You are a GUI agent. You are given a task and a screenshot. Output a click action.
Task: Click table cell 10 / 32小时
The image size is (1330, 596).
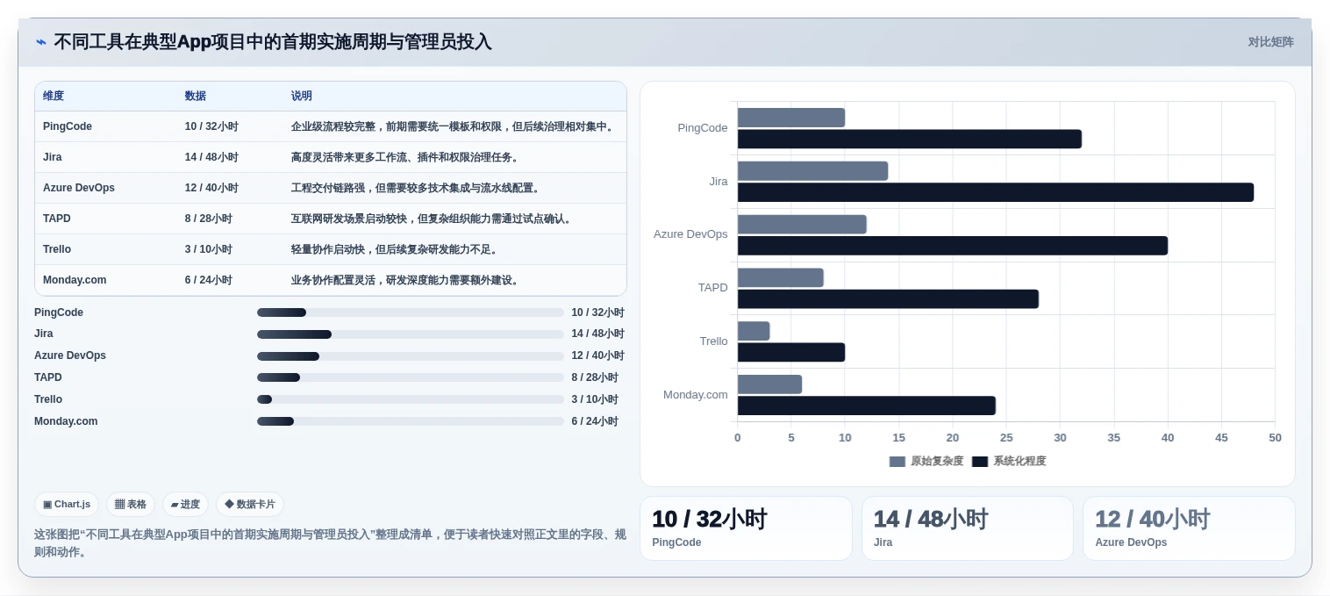(x=211, y=126)
